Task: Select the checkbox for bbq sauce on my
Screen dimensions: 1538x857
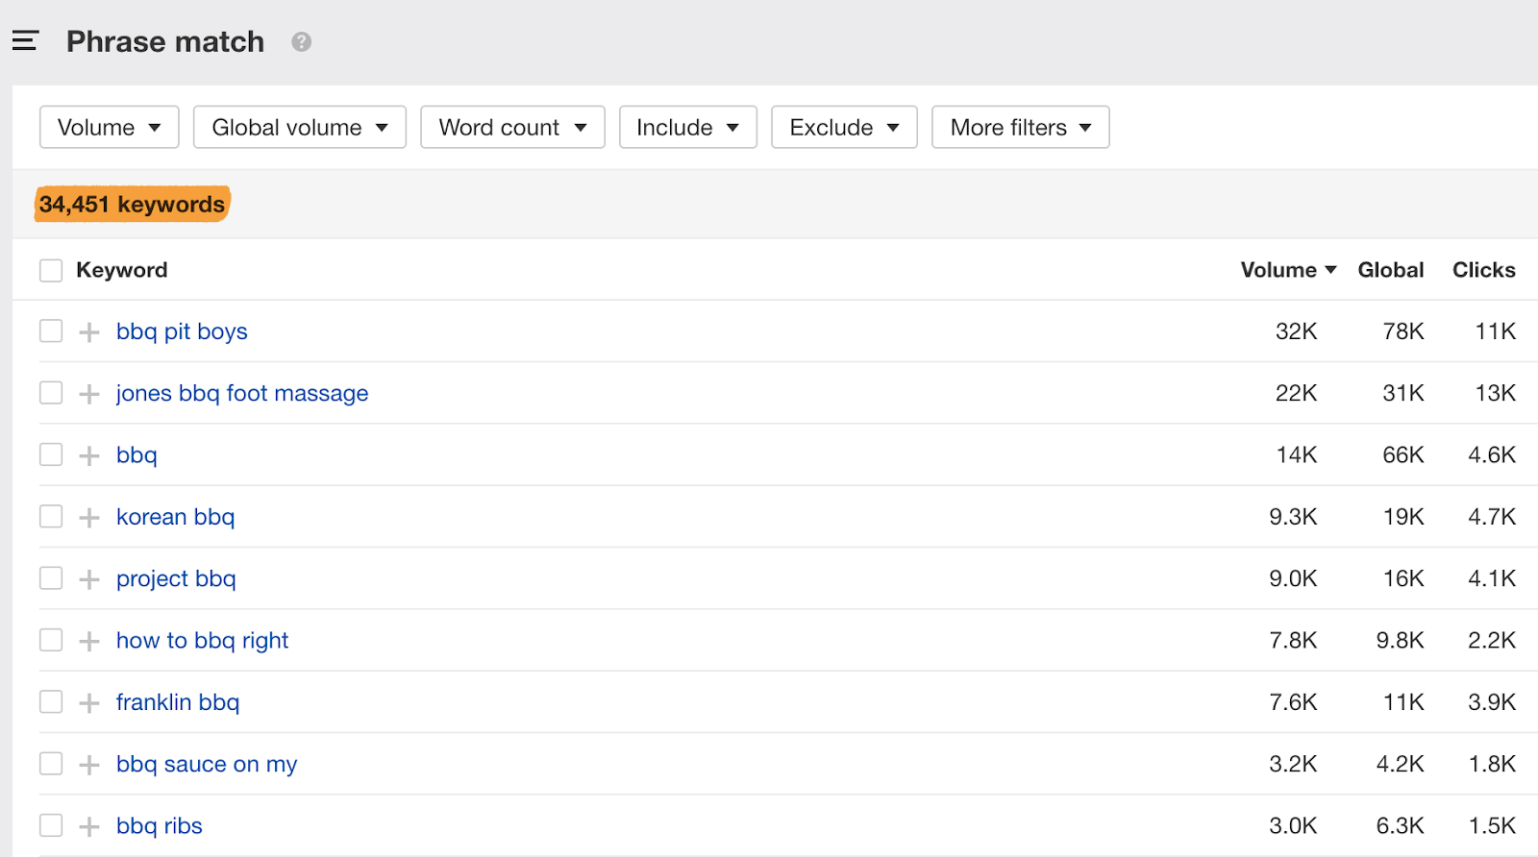Action: tap(51, 764)
